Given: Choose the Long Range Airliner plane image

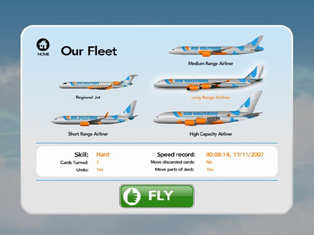Looking at the screenshot, I should point(208,77).
